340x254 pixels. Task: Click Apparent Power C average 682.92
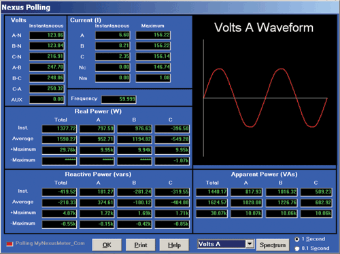[x=316, y=202]
